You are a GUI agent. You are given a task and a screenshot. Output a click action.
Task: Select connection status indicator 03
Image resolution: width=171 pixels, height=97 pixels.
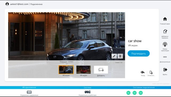coord(141,93)
